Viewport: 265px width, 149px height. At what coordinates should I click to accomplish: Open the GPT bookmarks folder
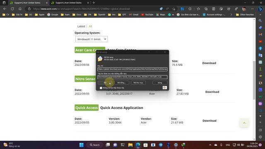click(122, 15)
